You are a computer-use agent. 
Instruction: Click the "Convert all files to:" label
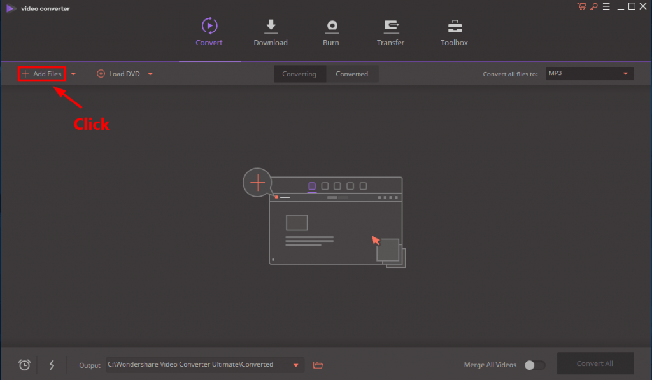510,74
